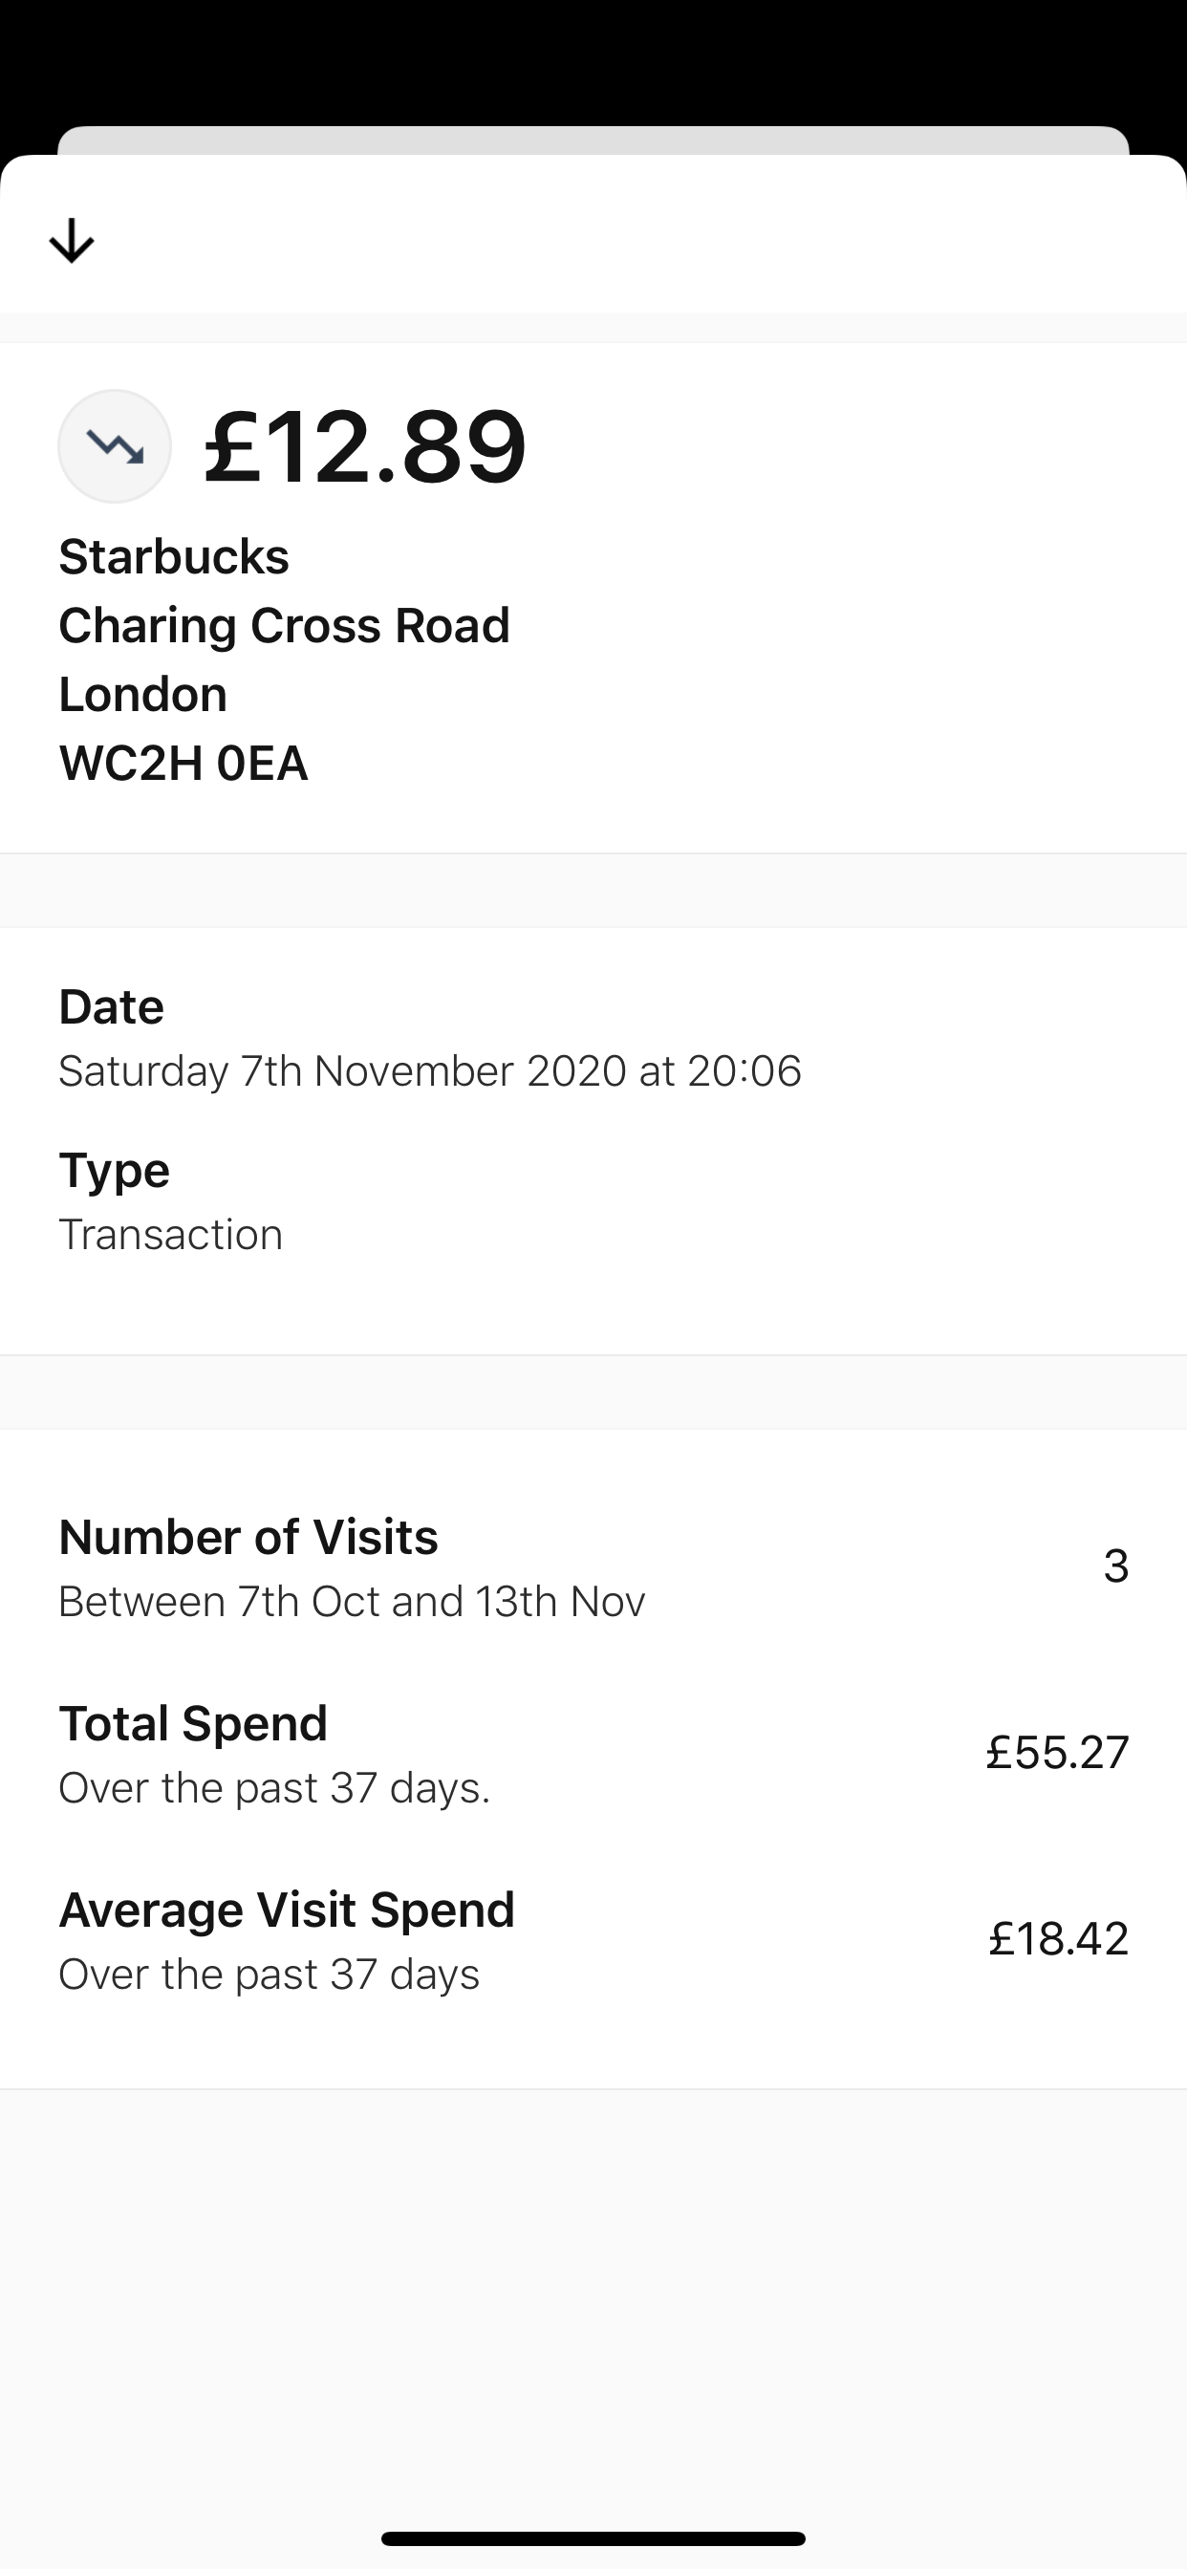This screenshot has height=2569, width=1187.
Task: Tap the home indicator bar
Action: [x=593, y=2538]
